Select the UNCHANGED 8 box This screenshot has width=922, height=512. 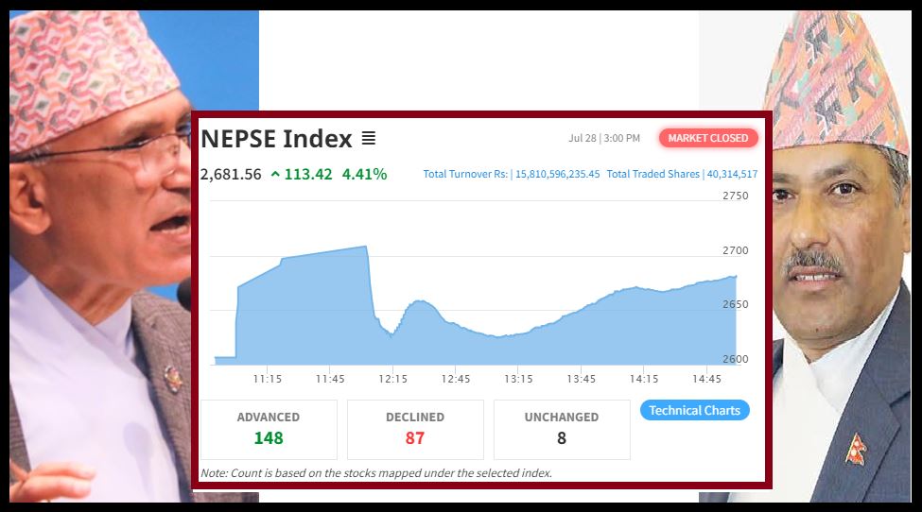click(562, 429)
